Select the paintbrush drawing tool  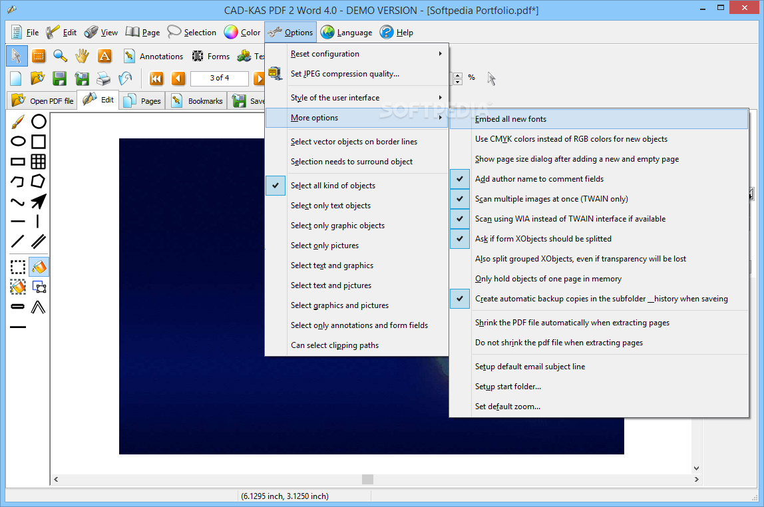point(17,122)
